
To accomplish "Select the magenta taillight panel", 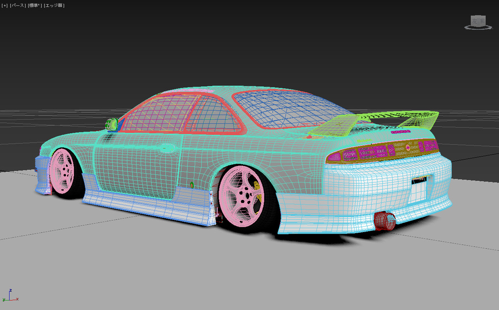I will point(382,151).
